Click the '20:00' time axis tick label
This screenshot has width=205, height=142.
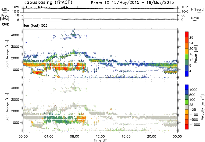(x=152, y=137)
